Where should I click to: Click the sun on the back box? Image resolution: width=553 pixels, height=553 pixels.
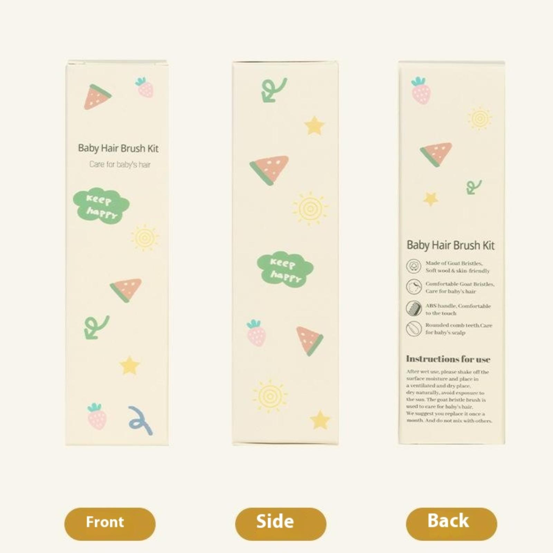pos(480,119)
